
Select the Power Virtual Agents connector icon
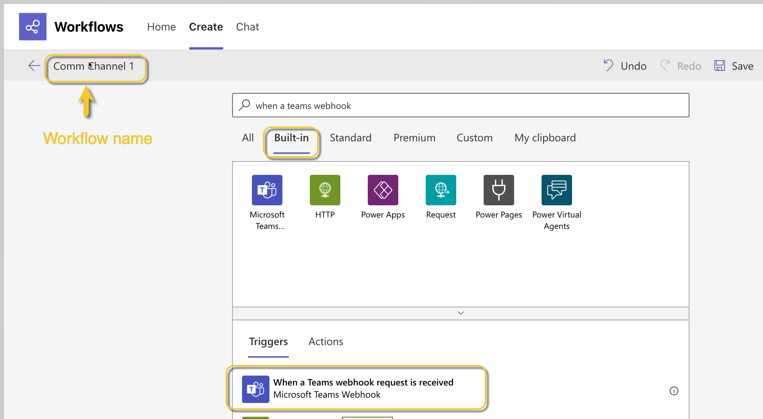click(x=557, y=190)
